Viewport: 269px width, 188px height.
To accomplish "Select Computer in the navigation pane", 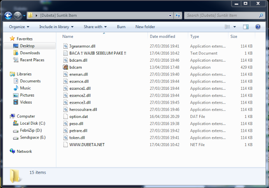I will pyautogui.click(x=26, y=116).
